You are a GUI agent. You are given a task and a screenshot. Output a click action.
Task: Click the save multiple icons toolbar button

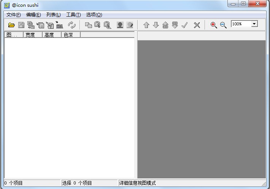click(x=31, y=25)
